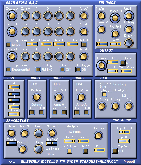Image resolution: width=141 pixels, height=165 pixels.
Task: Click the Fm>Fm2 knob
Action: (115, 34)
